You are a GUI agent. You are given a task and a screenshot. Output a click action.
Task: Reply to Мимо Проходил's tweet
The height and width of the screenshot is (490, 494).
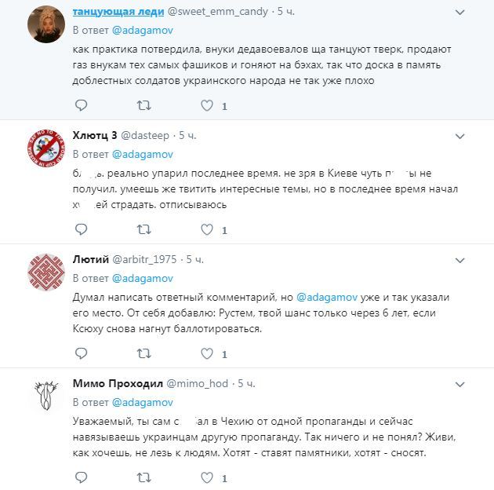(81, 477)
